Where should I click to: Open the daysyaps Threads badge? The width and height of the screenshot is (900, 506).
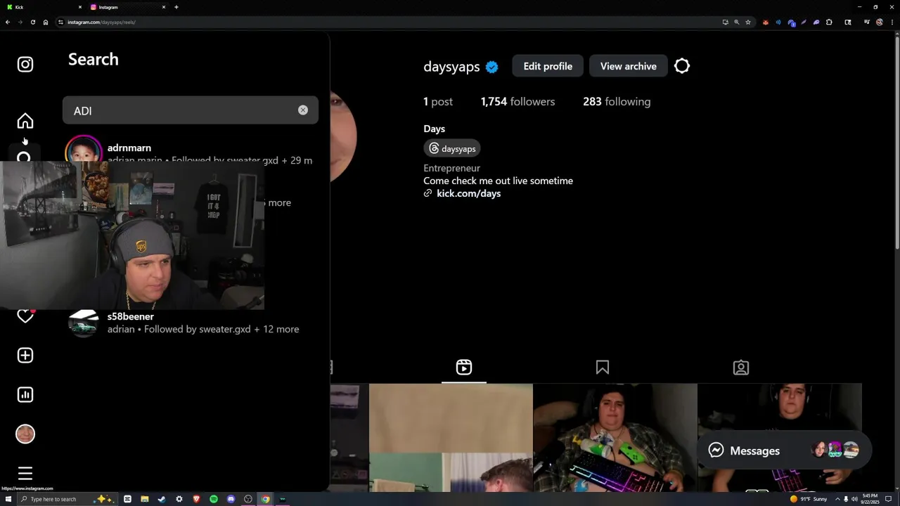452,149
